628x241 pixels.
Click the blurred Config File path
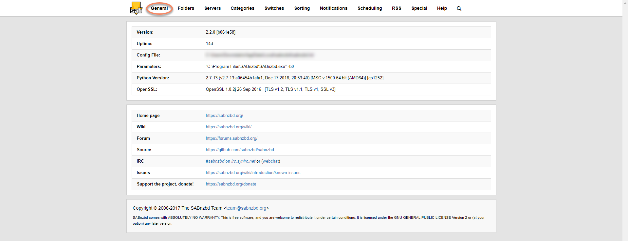260,55
